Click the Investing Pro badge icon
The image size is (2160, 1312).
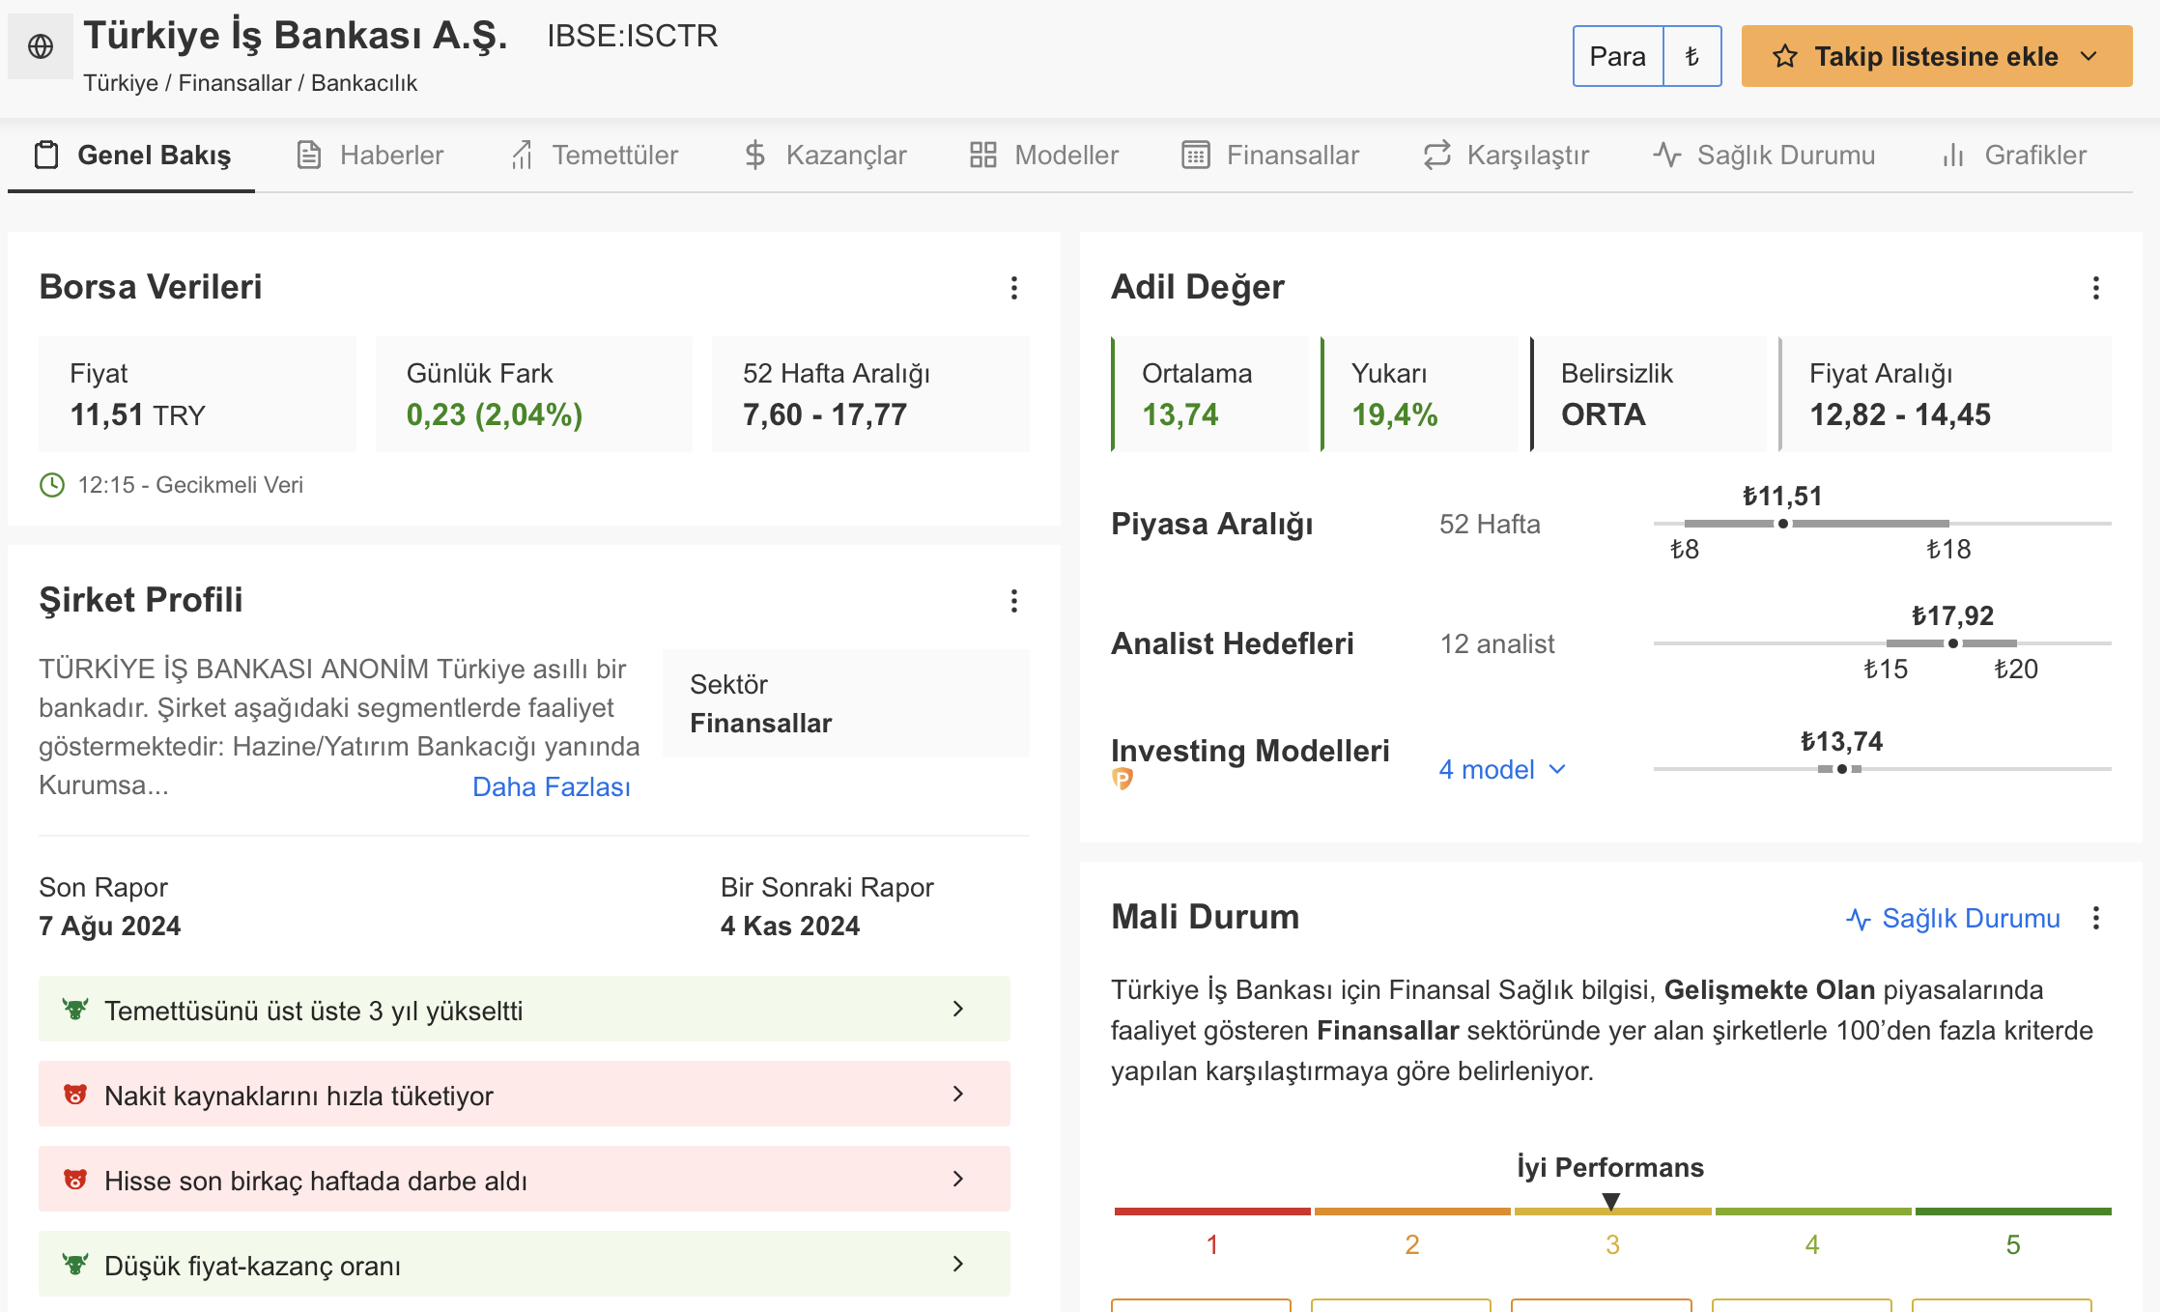click(1122, 779)
